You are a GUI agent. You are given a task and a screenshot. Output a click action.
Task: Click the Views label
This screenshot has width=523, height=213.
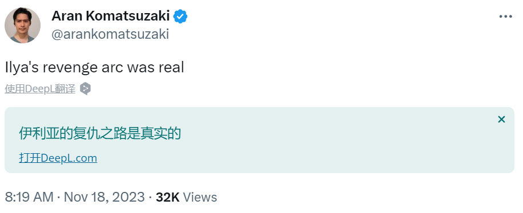200,197
